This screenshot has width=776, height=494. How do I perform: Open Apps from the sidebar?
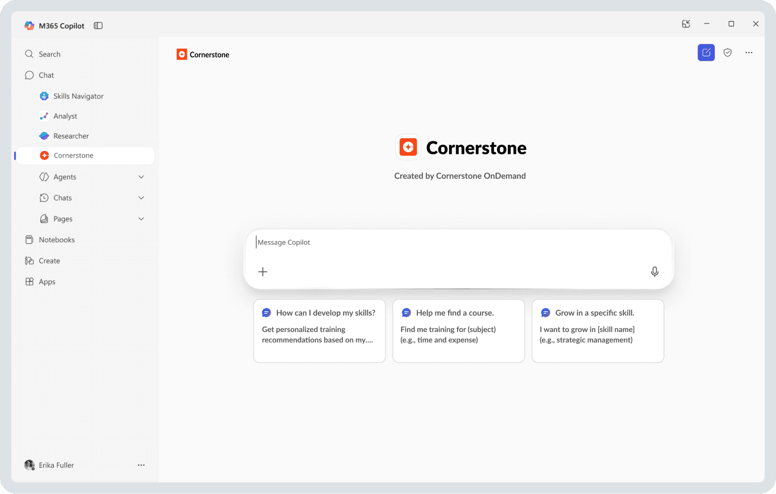click(x=46, y=282)
